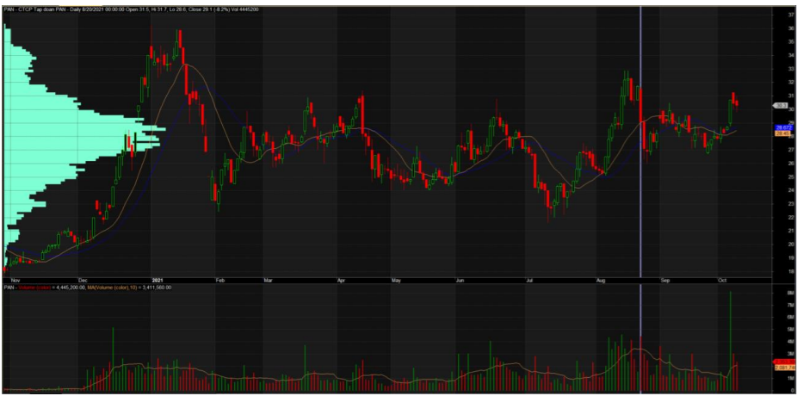Click the vertical date selector line in price pane
Viewport: 797px width, 396px height.
point(640,142)
